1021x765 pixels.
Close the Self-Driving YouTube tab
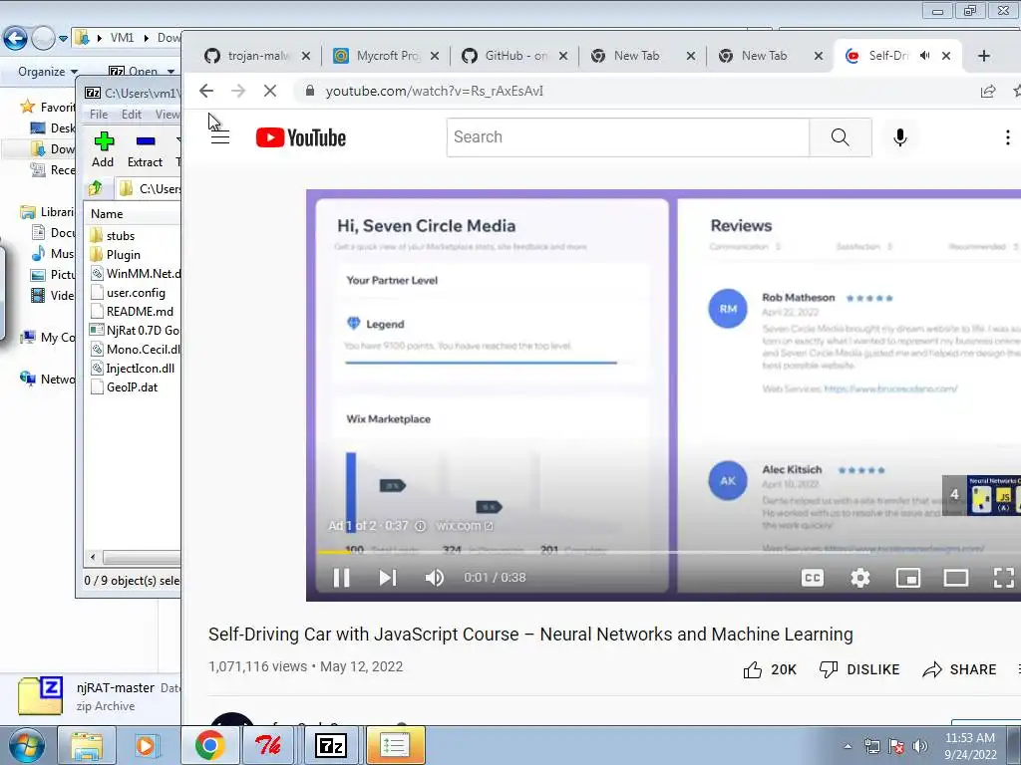[x=946, y=56]
